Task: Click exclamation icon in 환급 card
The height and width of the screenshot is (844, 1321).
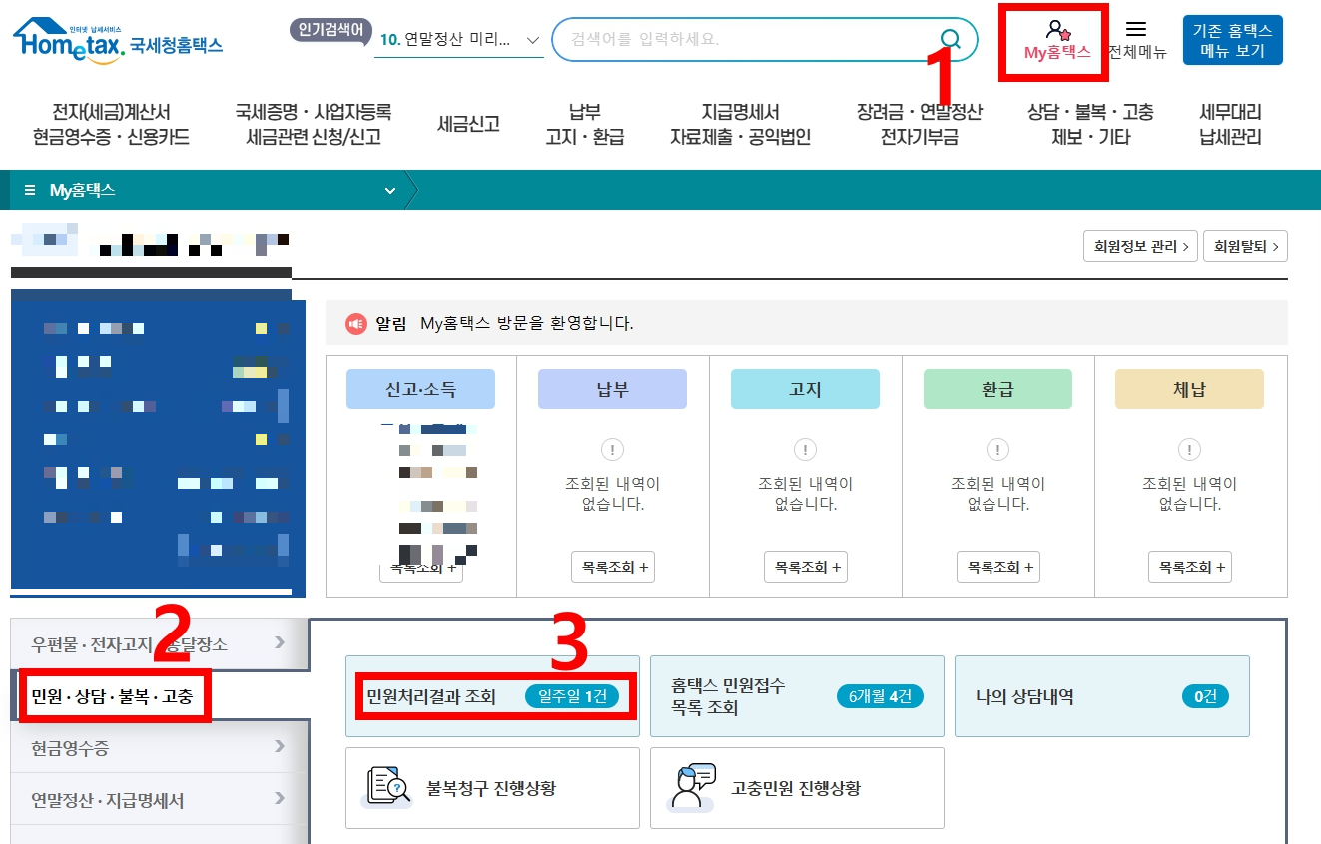Action: tap(997, 450)
